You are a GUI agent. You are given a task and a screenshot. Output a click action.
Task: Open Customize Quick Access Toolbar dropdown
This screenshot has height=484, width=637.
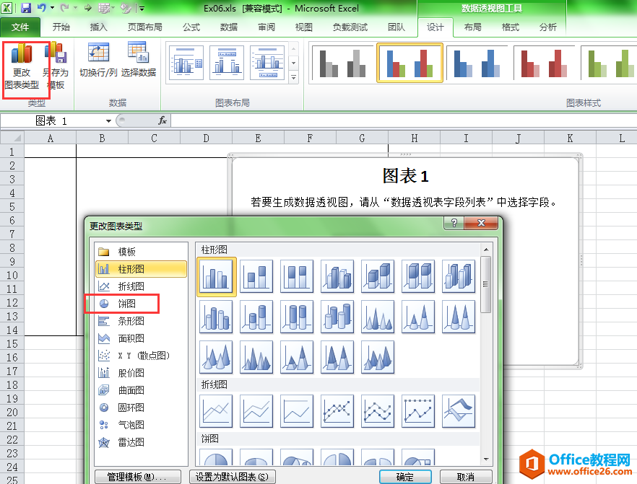(142, 8)
